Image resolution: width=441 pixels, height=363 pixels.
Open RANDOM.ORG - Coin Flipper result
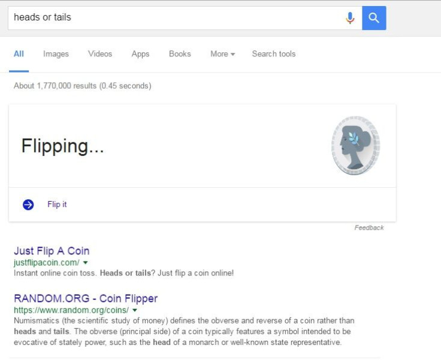[86, 298]
